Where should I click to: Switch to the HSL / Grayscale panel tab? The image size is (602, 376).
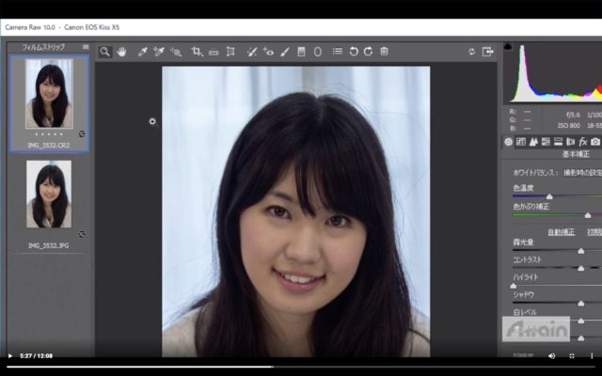pyautogui.click(x=546, y=142)
